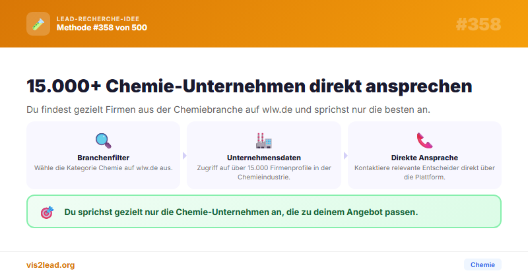Click the 'LEAD-RECHERCHE-IDEE' label
This screenshot has height=277, width=528.
coord(98,19)
